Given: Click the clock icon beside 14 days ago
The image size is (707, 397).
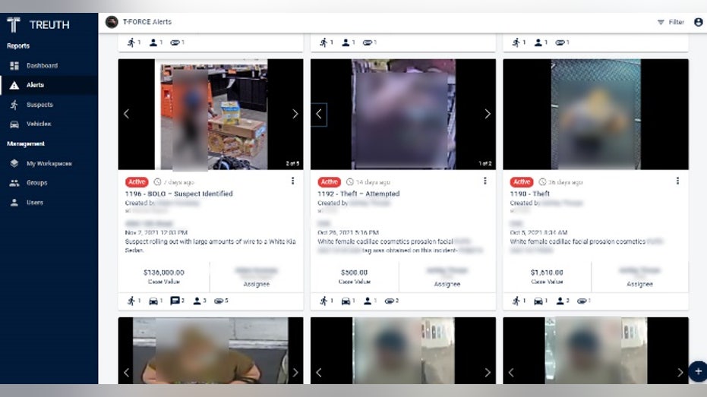Looking at the screenshot, I should pos(350,182).
